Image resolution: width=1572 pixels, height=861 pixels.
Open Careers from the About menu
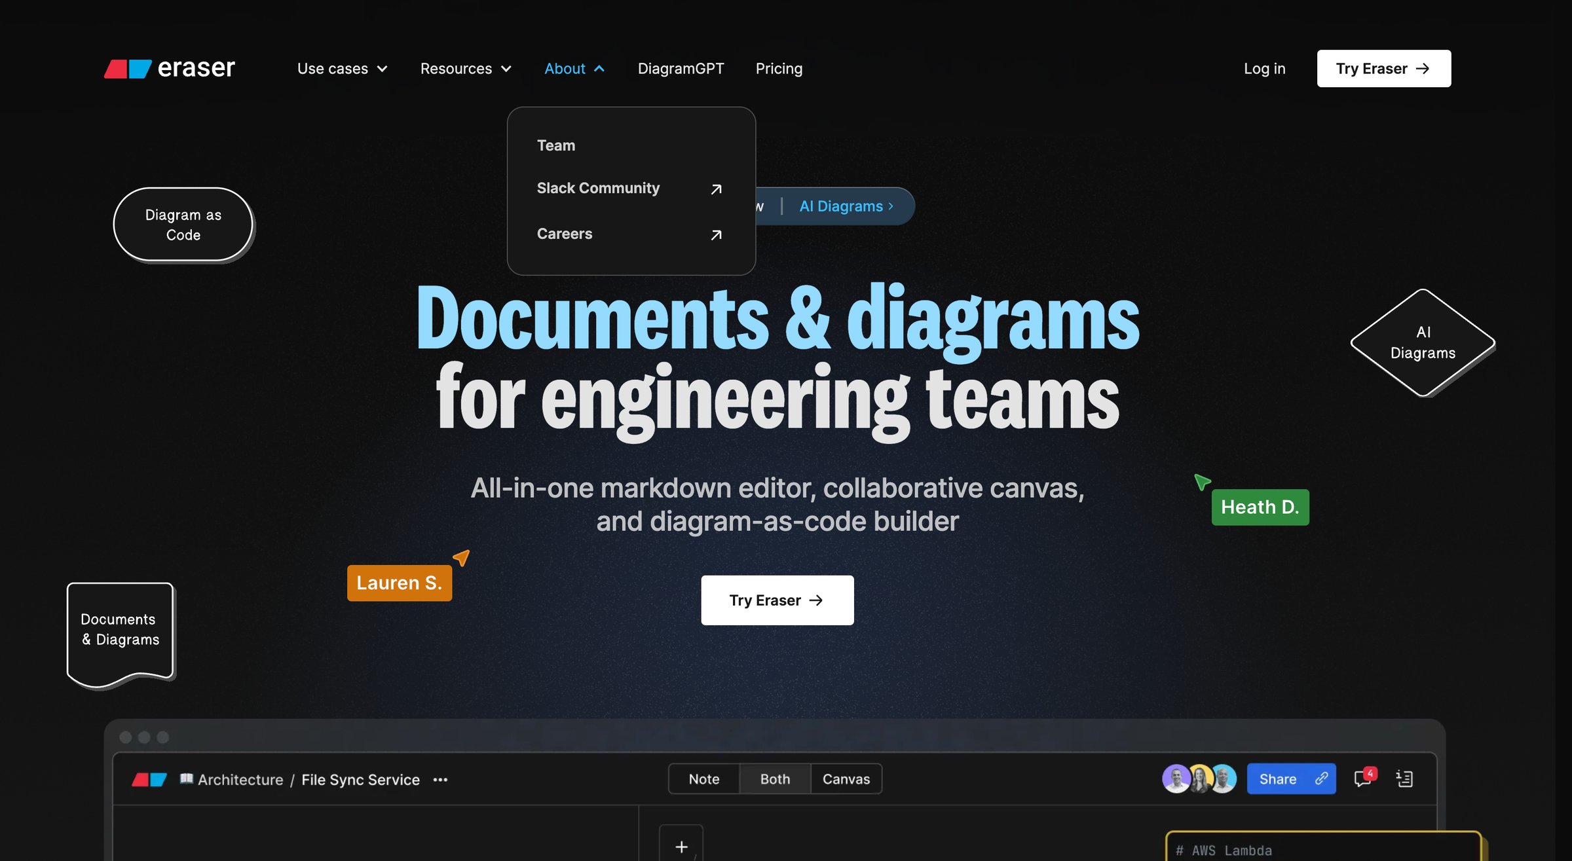click(x=629, y=234)
